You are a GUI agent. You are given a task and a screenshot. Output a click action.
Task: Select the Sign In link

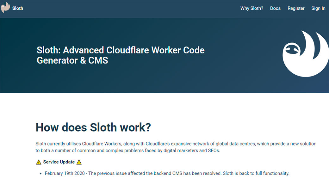point(318,9)
